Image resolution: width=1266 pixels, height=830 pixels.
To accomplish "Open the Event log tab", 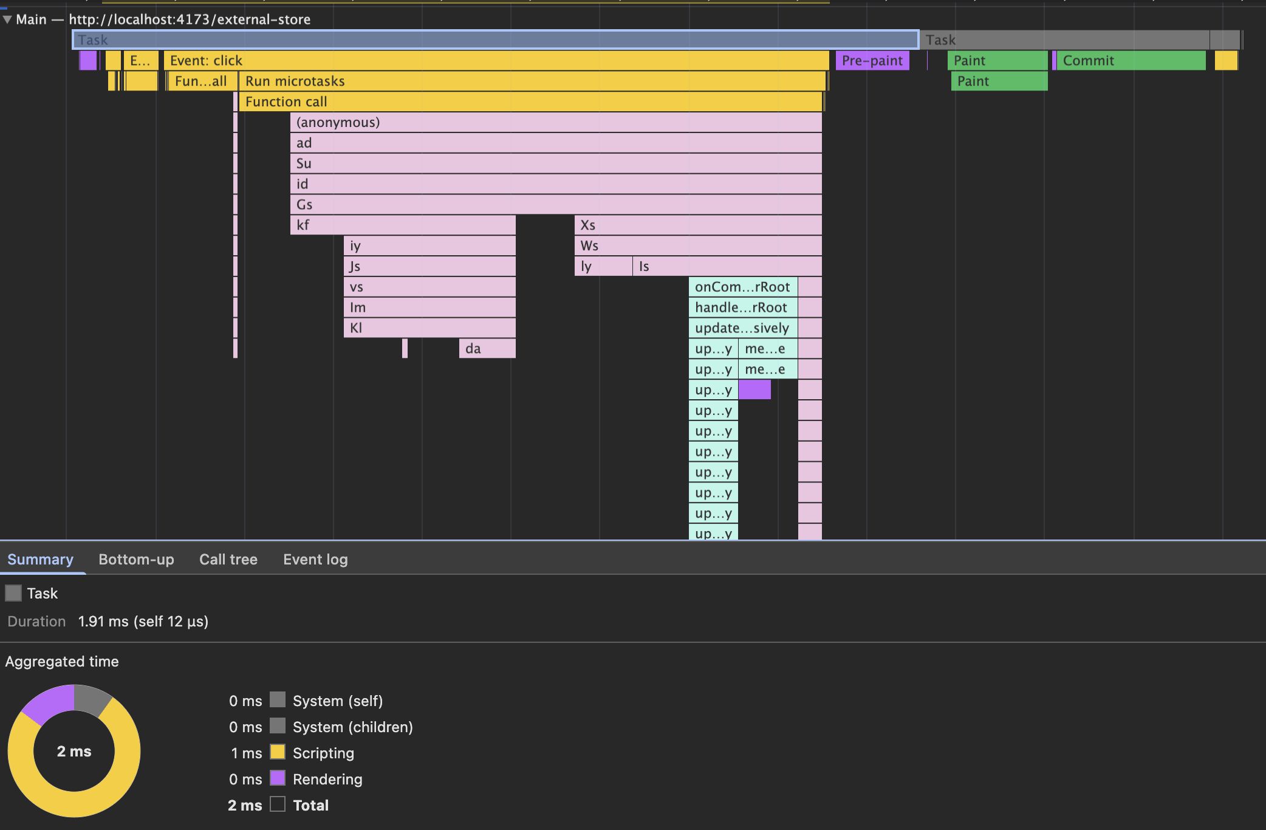I will click(x=315, y=560).
